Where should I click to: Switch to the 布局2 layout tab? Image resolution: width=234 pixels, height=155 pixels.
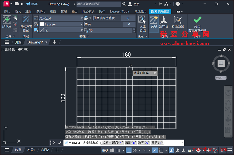pyautogui.click(x=45, y=150)
